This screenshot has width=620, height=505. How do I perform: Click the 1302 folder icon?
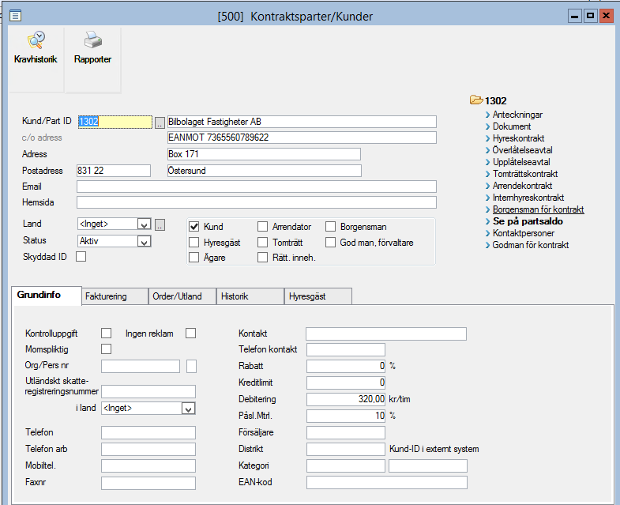coord(476,100)
